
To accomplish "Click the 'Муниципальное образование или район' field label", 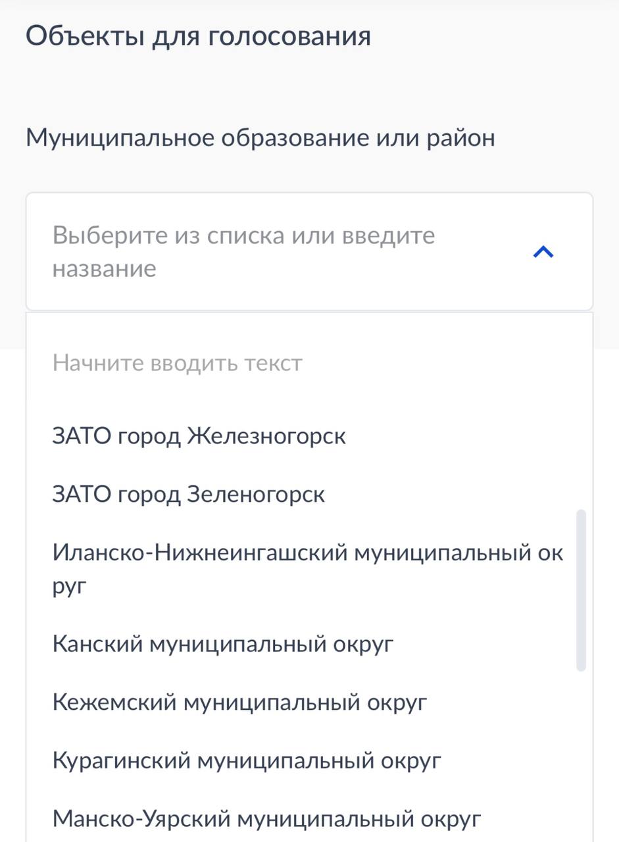I will pyautogui.click(x=260, y=138).
